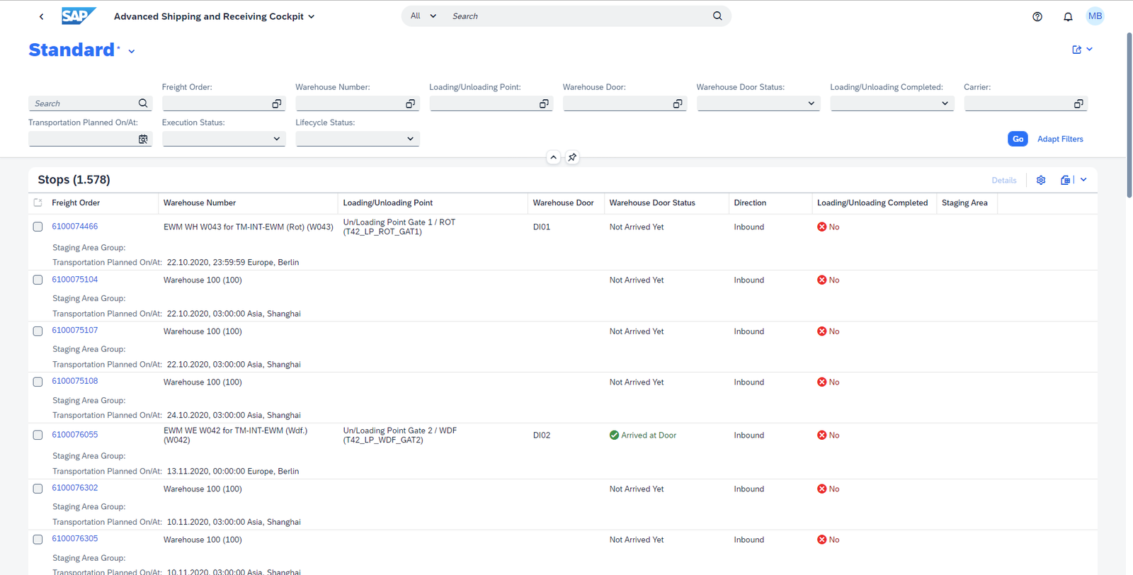Expand the Loading/Unloading Completed dropdown

pyautogui.click(x=945, y=103)
